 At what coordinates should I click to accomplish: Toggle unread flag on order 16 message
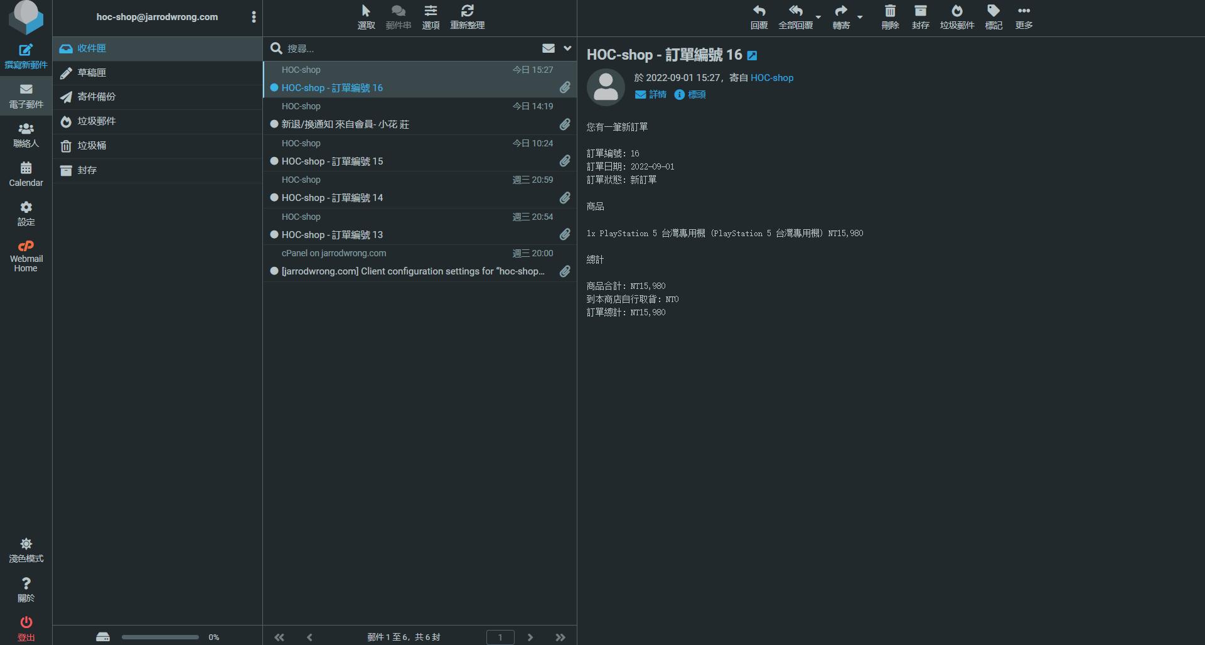[274, 88]
